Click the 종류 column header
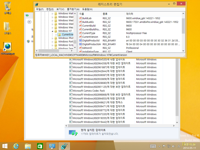200x150 pixels. coord(113,14)
